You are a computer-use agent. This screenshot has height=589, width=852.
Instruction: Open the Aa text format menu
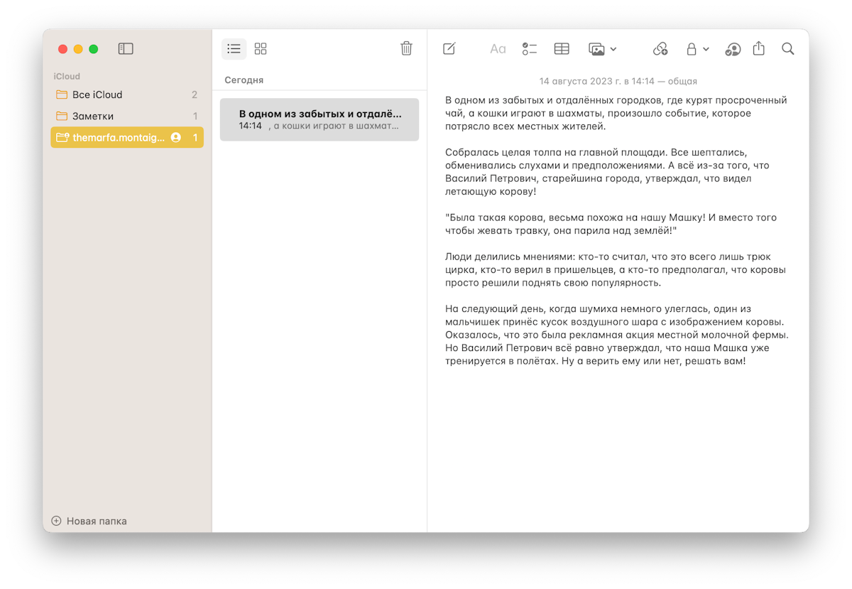point(498,49)
